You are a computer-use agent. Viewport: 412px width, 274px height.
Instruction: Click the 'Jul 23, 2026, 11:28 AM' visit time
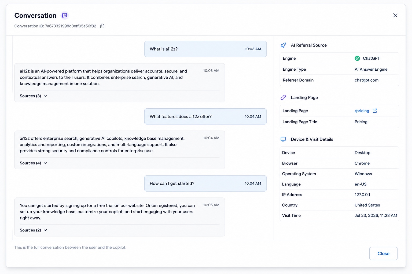pos(376,216)
